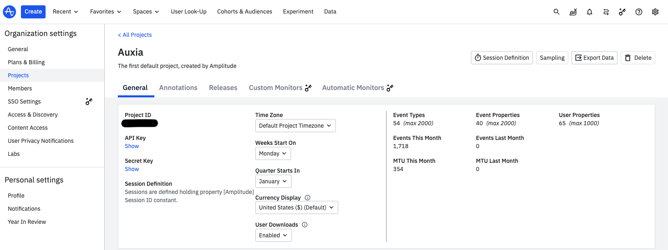Switch to the Custom Monitors tab
This screenshot has height=250, width=668.
pyautogui.click(x=275, y=88)
